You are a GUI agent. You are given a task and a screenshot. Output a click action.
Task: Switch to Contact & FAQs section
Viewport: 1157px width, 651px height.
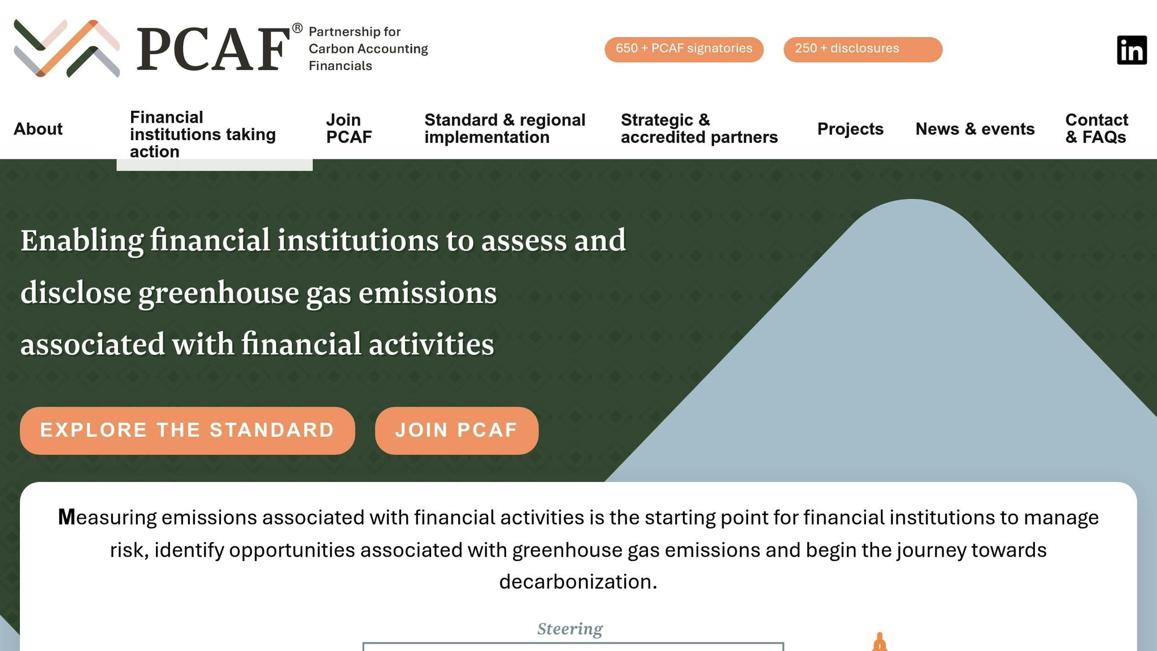coord(1095,128)
